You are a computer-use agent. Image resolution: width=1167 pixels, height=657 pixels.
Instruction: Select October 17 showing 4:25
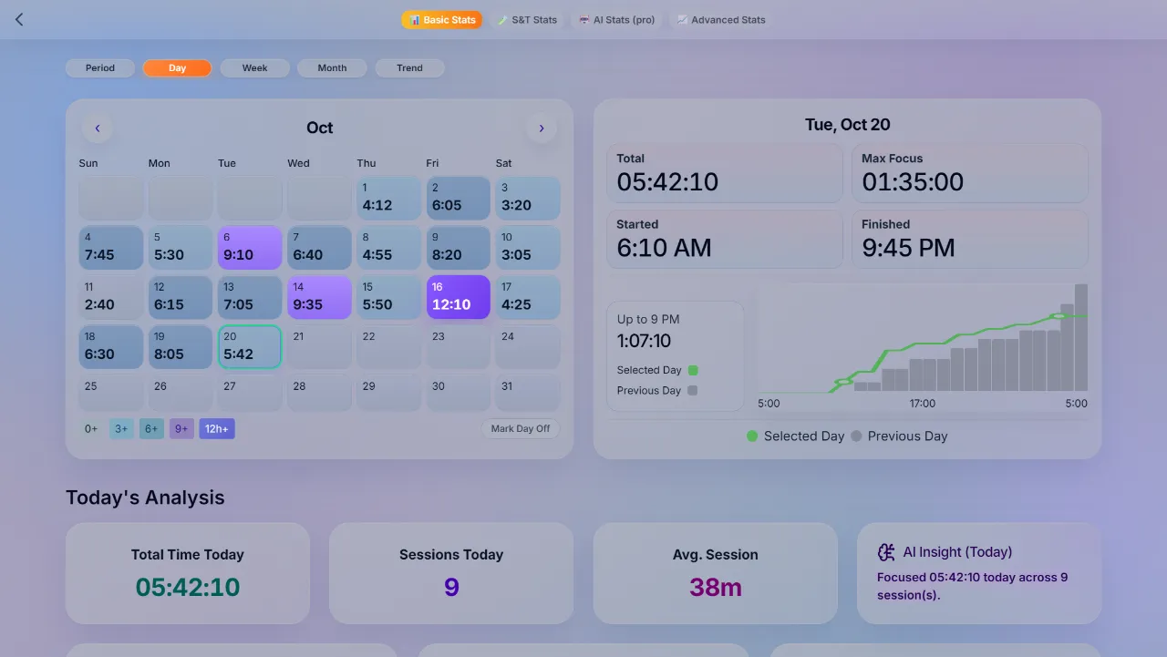pyautogui.click(x=528, y=297)
